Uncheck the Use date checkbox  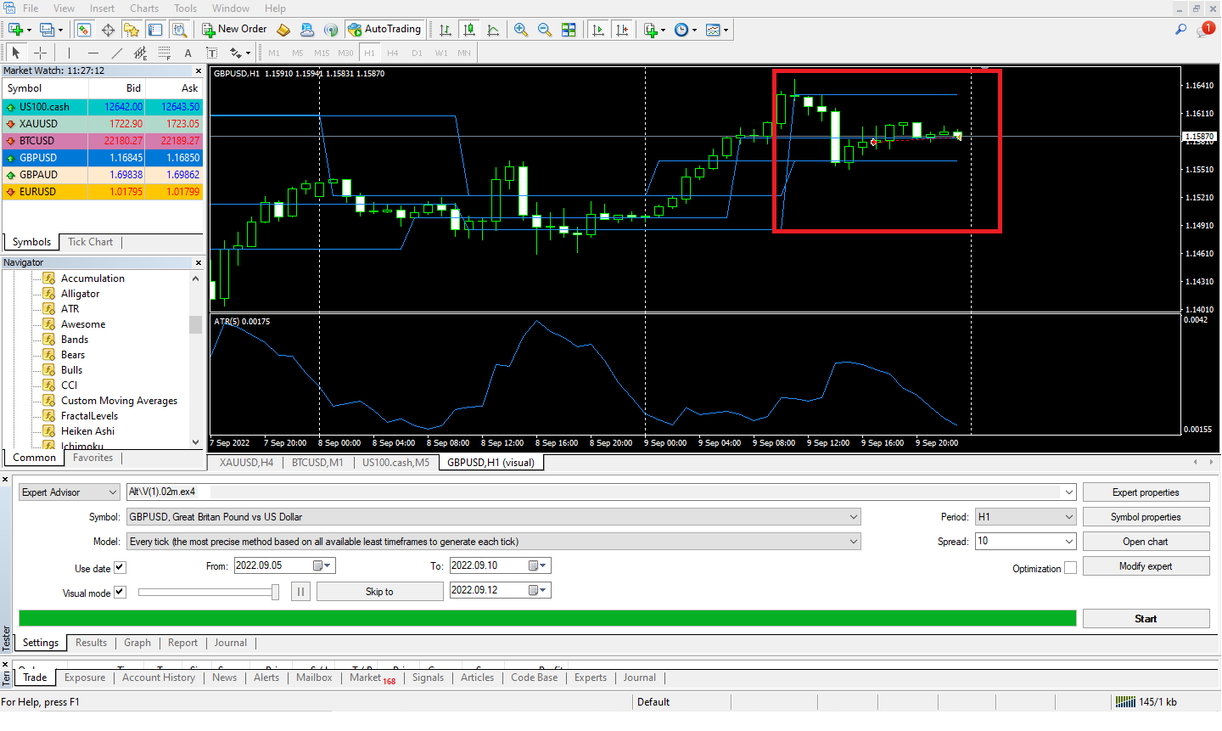point(120,568)
